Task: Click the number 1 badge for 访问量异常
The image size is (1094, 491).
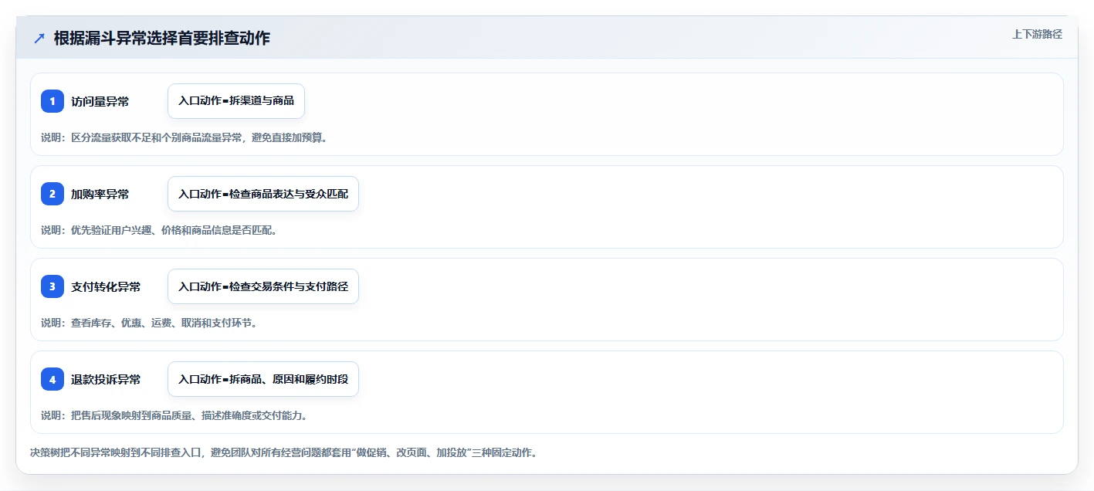Action: tap(52, 101)
